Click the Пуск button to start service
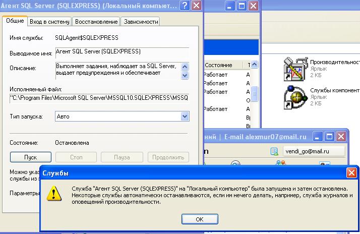The image size is (360, 234). tap(31, 157)
